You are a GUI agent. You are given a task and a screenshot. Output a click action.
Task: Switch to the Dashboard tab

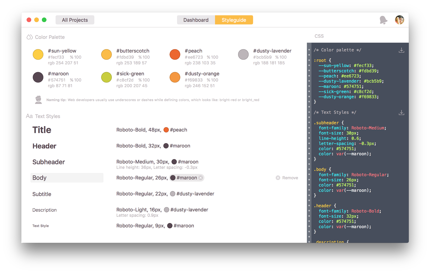coord(196,20)
